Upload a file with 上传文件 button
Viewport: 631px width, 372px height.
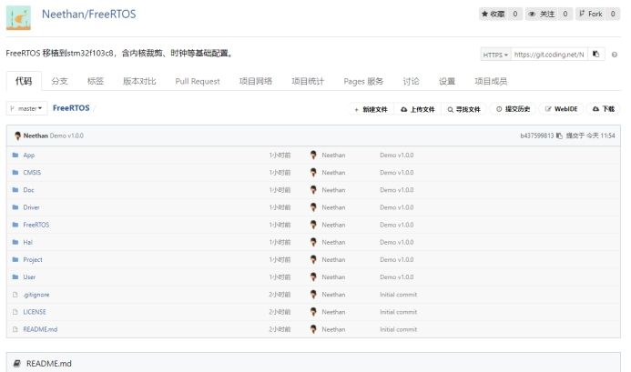tap(418, 109)
